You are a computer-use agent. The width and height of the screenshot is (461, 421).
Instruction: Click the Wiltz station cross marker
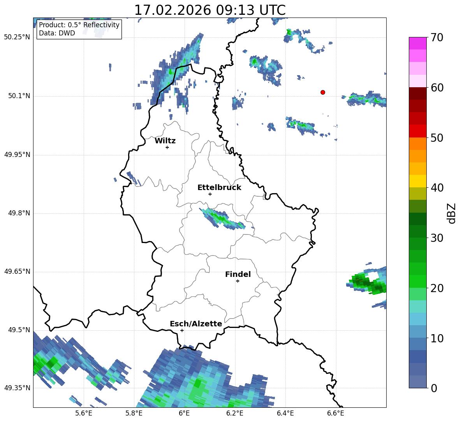(167, 147)
